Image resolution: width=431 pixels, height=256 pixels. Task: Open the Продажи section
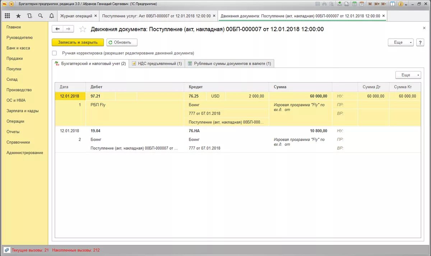point(14,58)
